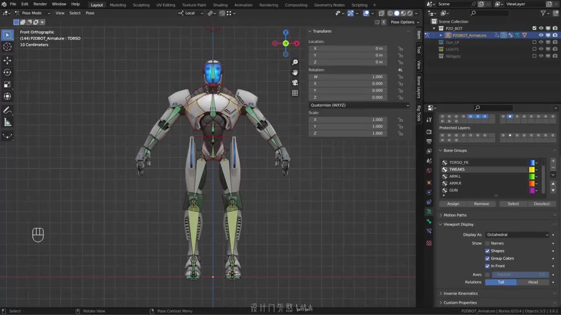Select the Annotate pencil tool

(x=7, y=110)
